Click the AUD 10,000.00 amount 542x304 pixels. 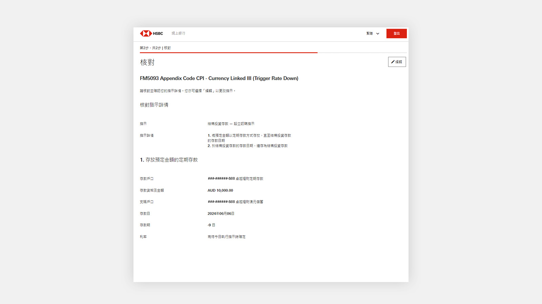tap(220, 191)
